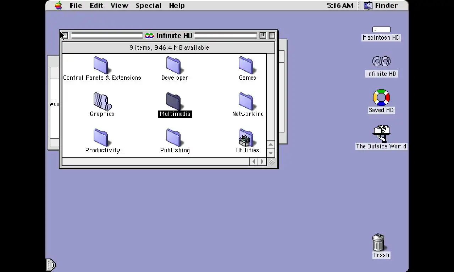The image size is (454, 272).
Task: Select the Control Panels & Extensions folder
Action: click(102, 66)
